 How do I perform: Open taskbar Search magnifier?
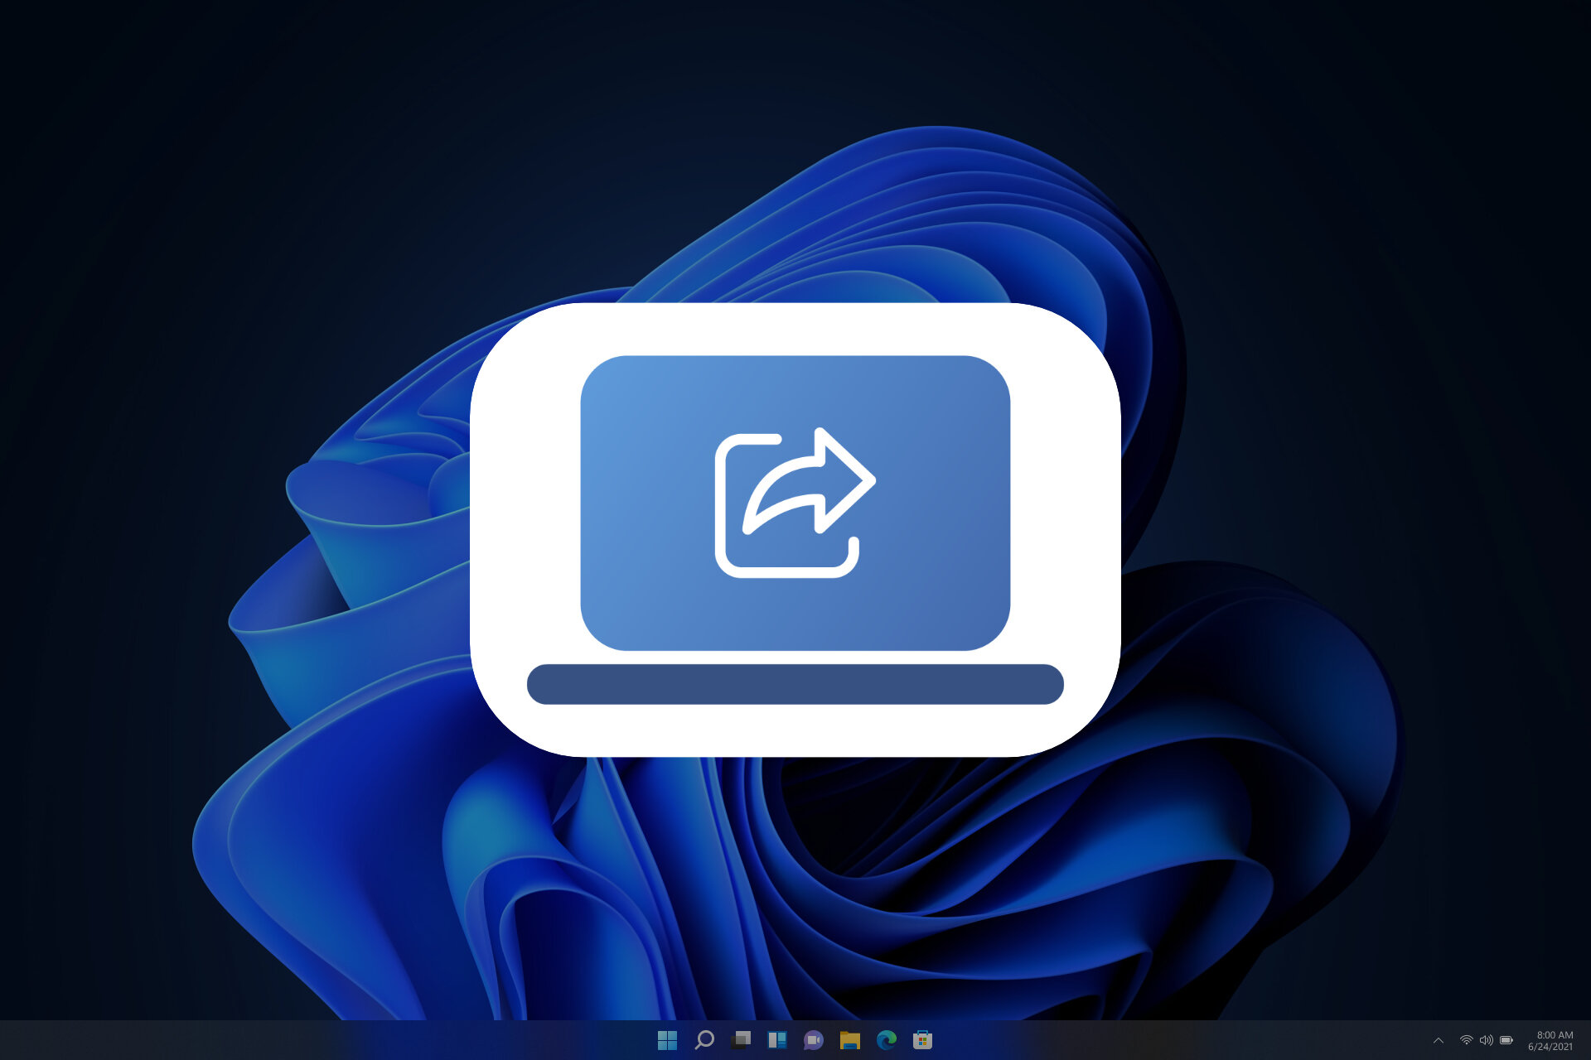coord(704,1040)
